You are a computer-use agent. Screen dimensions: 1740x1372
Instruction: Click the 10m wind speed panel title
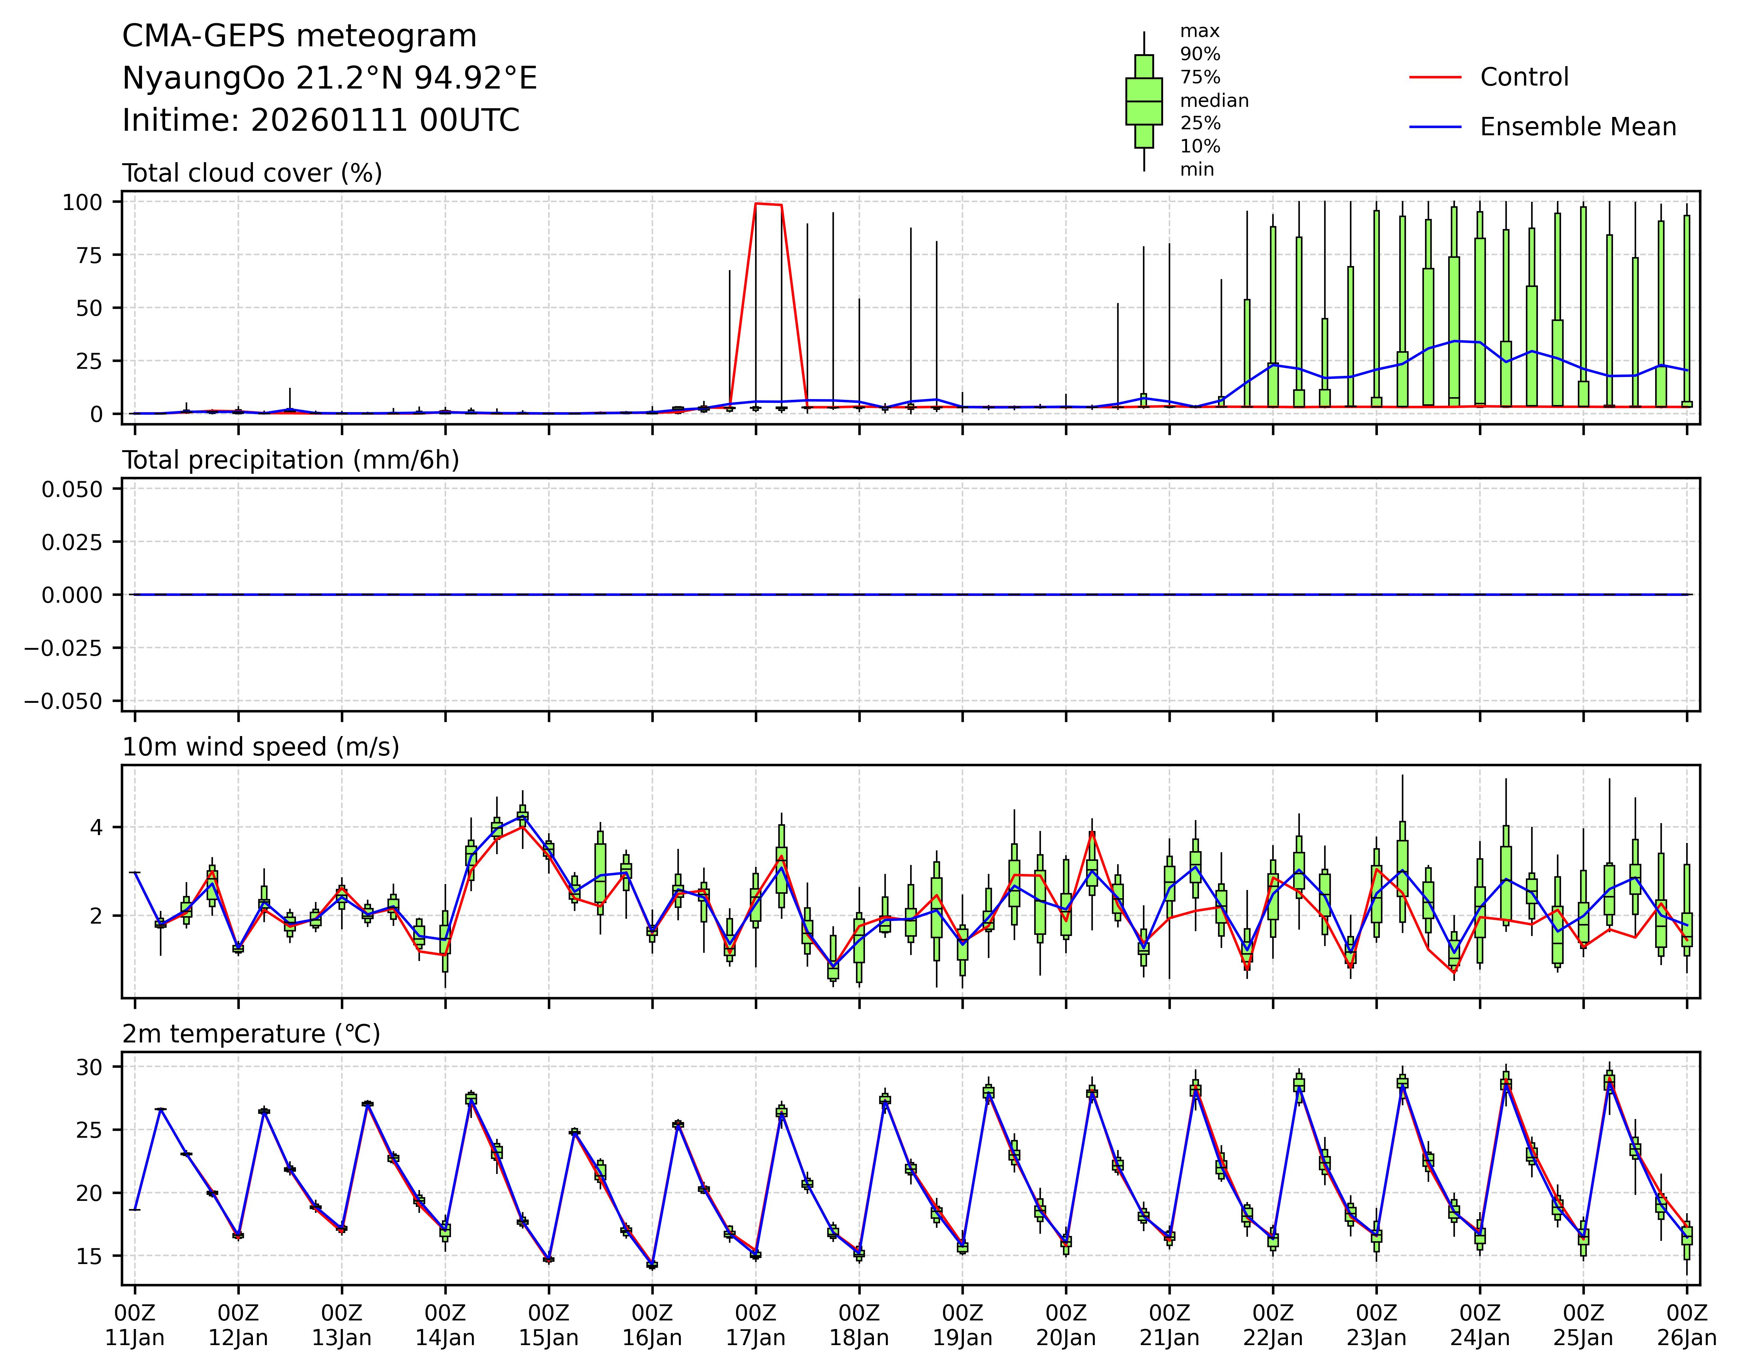[x=260, y=747]
